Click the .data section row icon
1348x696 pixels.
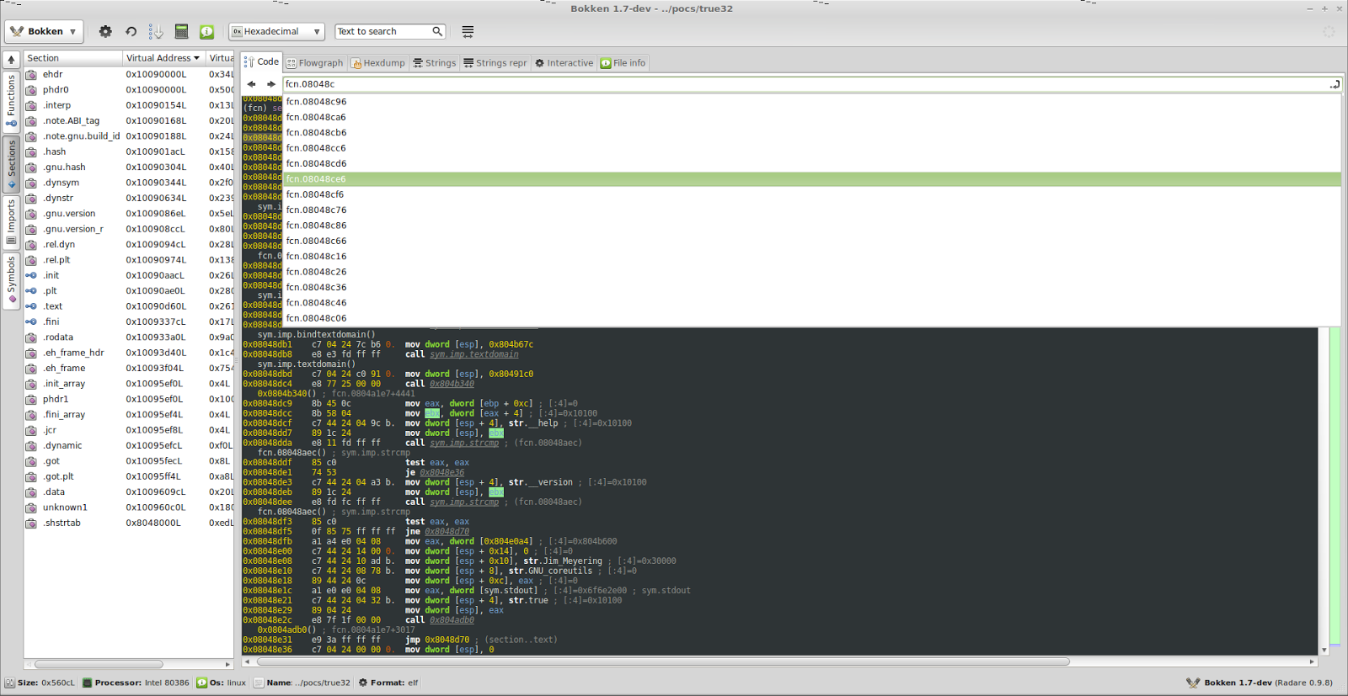pos(31,492)
